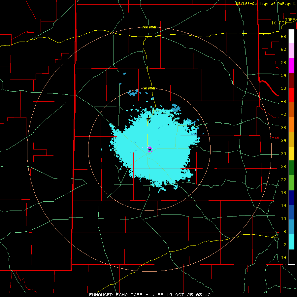Click the gold 38 kft legend swatch
Image resolution: width=297 pixels, height=297 pixels.
click(291, 140)
